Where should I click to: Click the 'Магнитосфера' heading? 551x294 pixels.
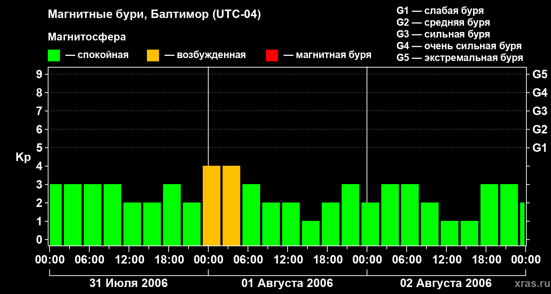87,37
